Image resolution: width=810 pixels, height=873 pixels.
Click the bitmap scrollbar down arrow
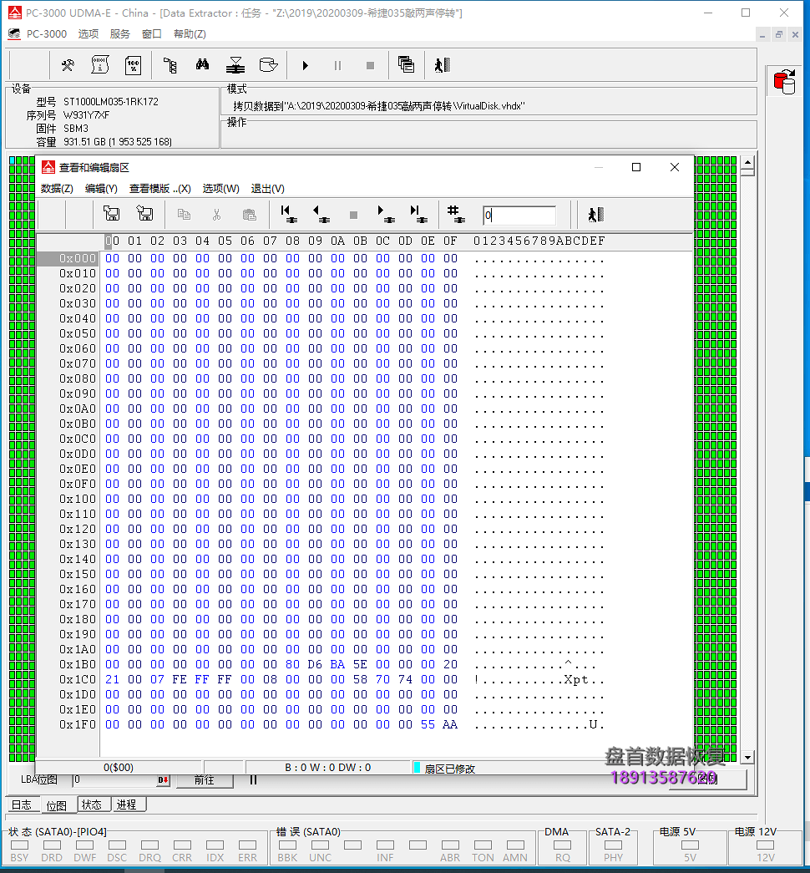point(747,758)
